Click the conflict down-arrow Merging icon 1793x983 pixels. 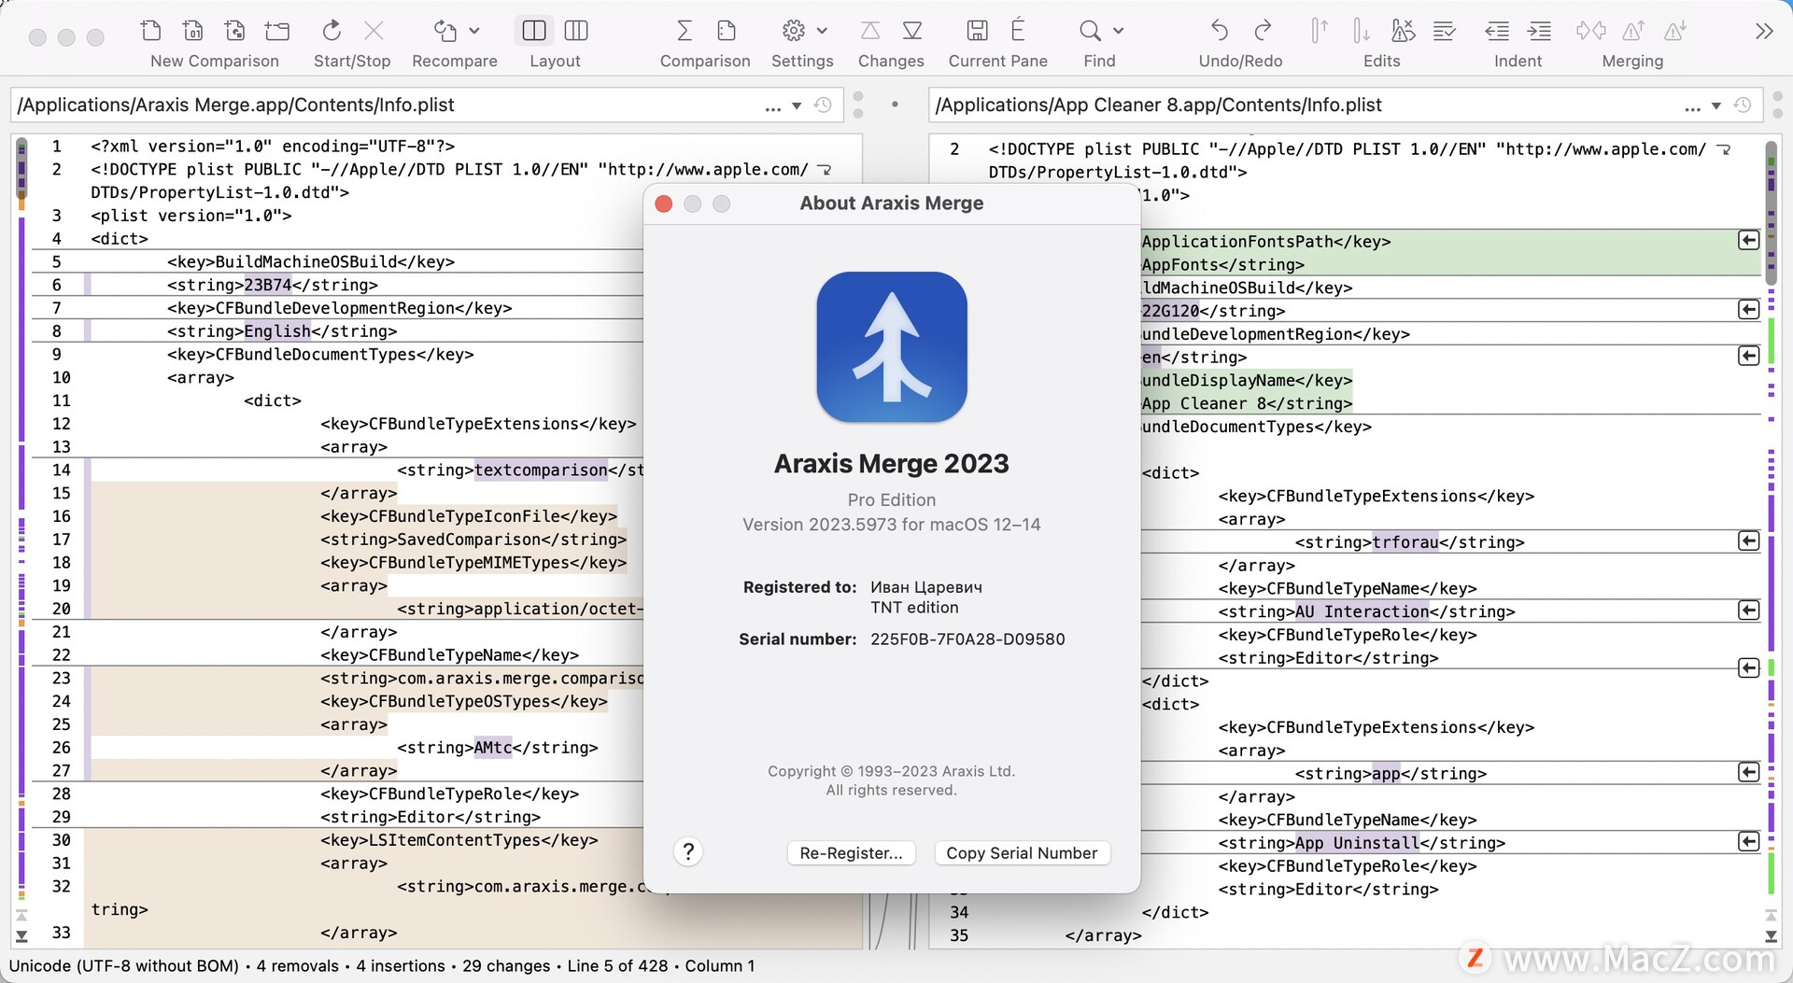pyautogui.click(x=1675, y=31)
